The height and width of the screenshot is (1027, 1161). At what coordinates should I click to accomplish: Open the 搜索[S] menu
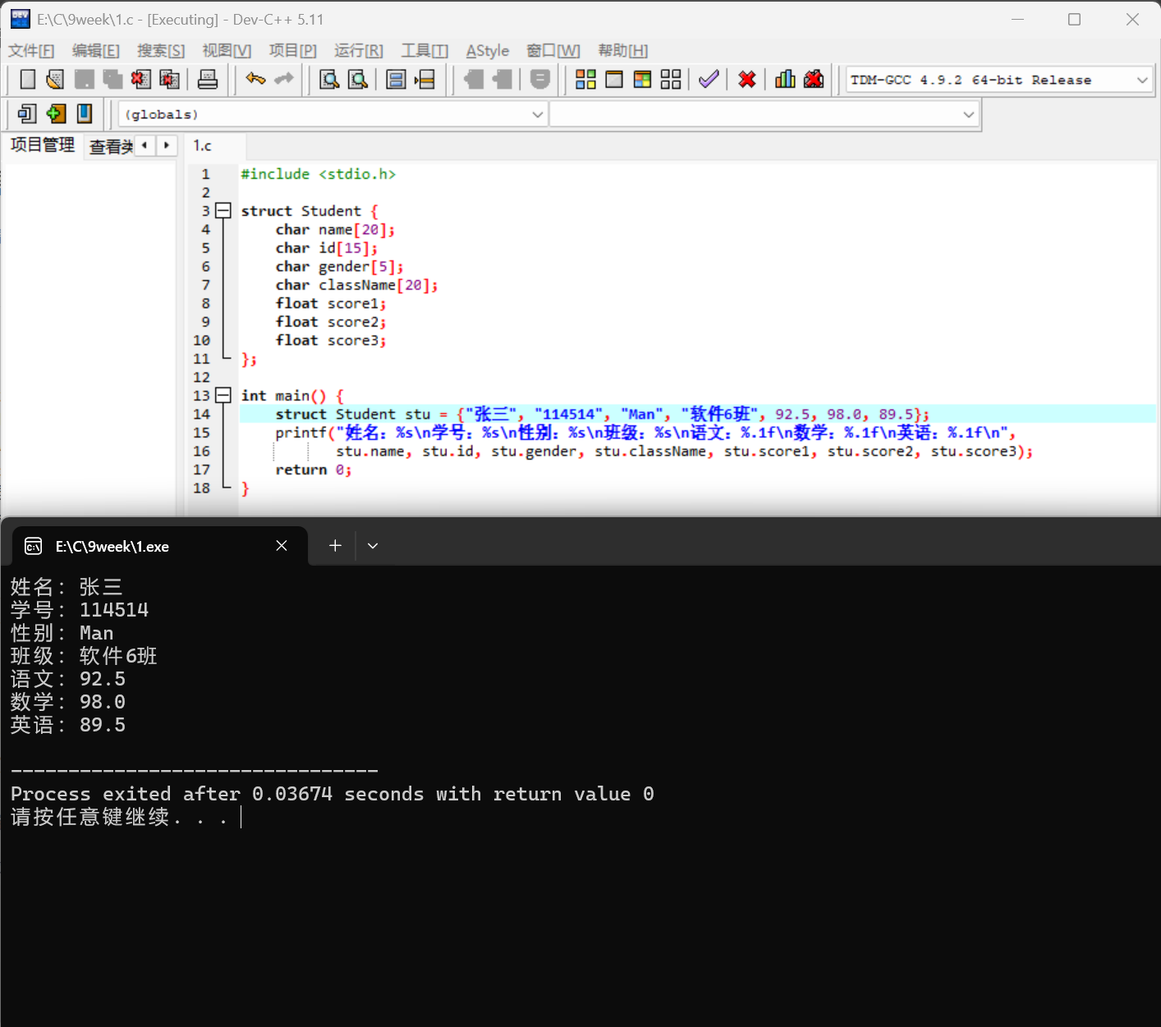[161, 51]
